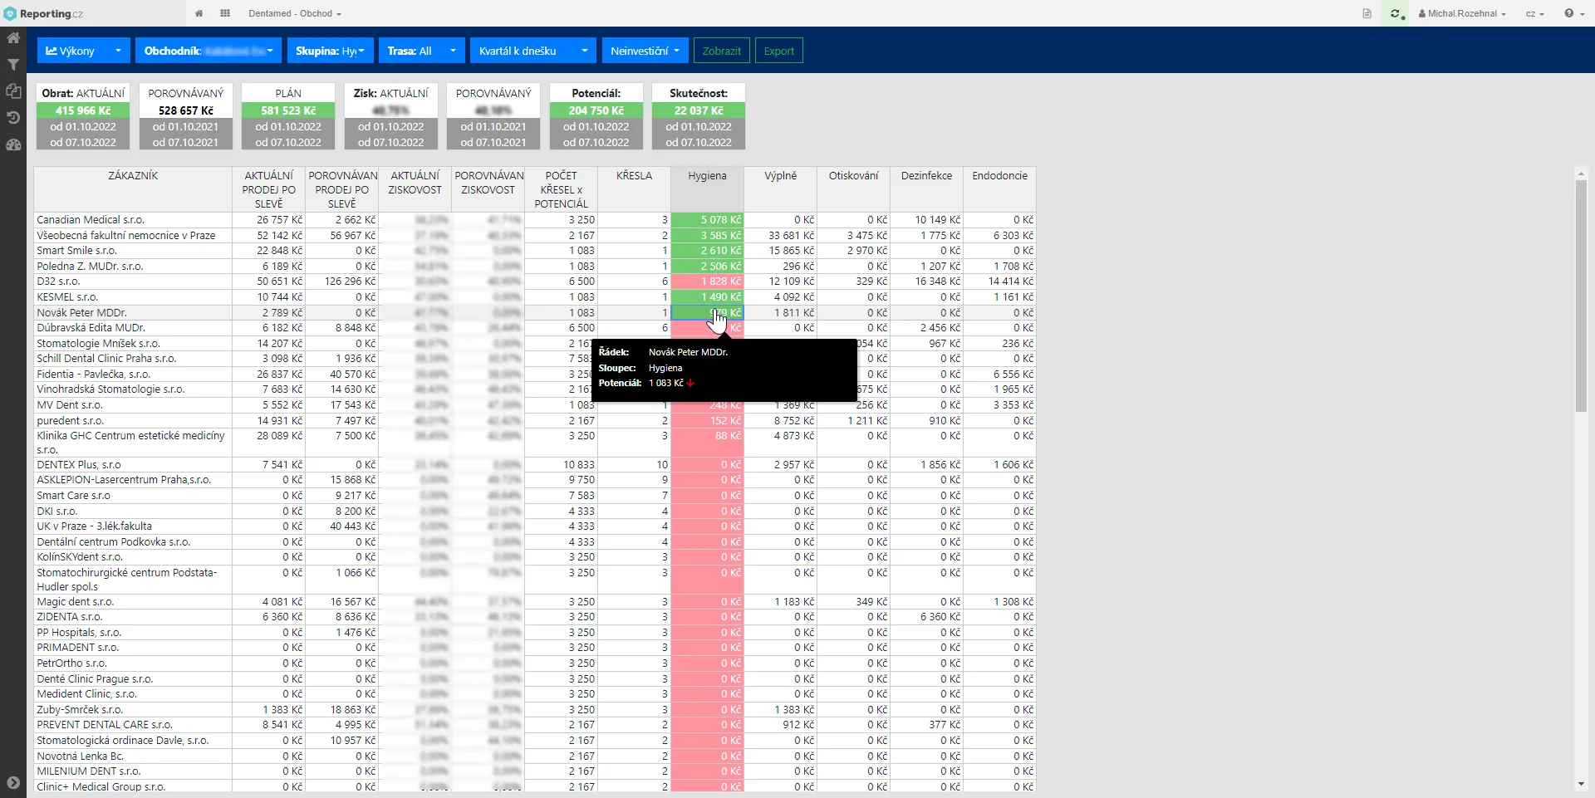The height and width of the screenshot is (798, 1595).
Task: Click the vertical scrollbar thumb
Action: [1581, 295]
